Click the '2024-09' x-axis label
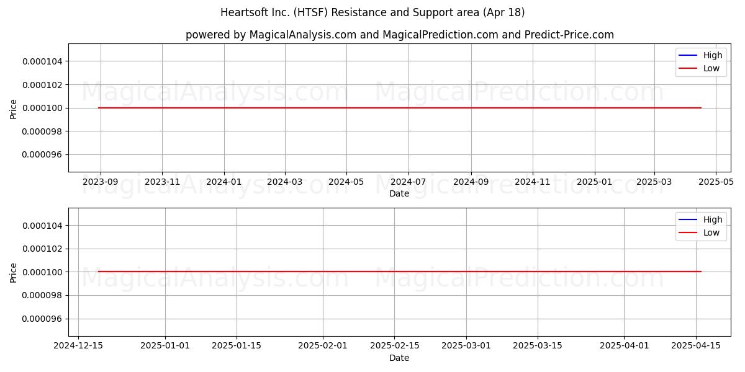Viewport: 745px width, 372px height. pyautogui.click(x=471, y=183)
